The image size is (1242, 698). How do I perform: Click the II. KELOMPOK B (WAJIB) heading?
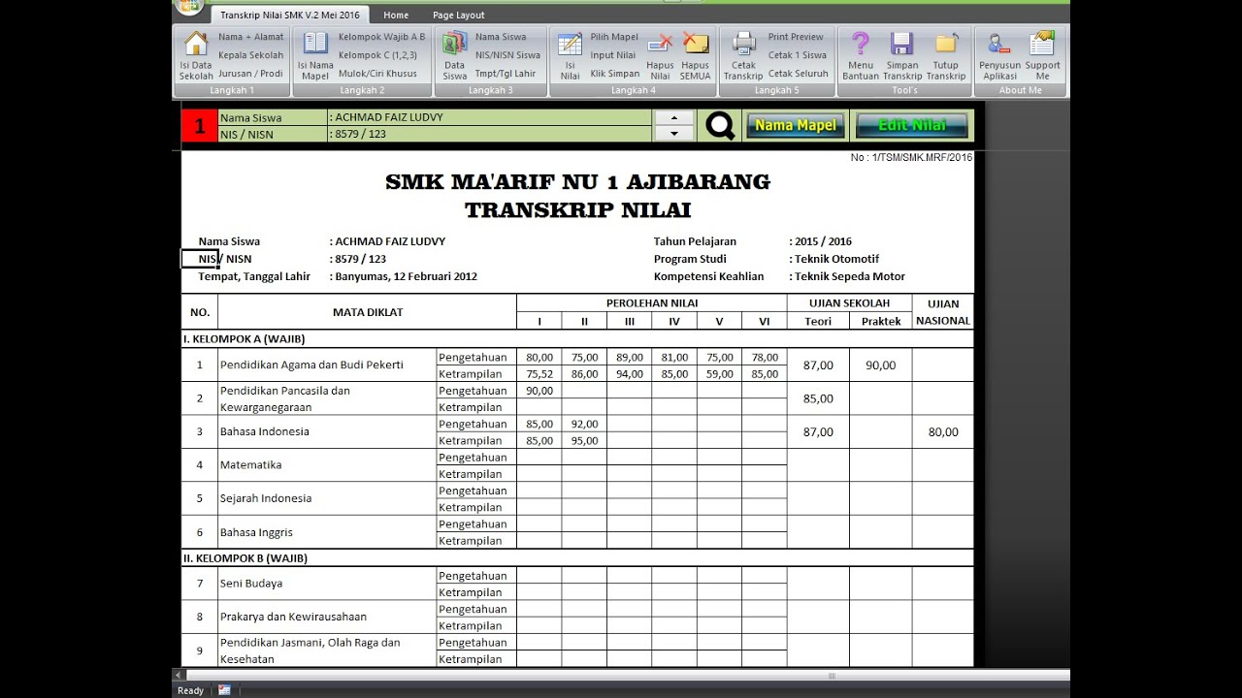click(245, 558)
